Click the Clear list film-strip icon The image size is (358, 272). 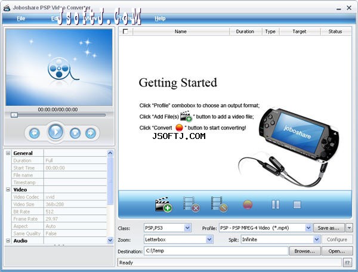tap(220, 204)
